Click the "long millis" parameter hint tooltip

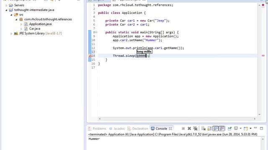pos(144,52)
